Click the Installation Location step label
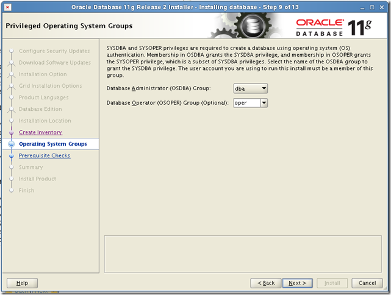The width and height of the screenshot is (391, 295). click(x=45, y=121)
